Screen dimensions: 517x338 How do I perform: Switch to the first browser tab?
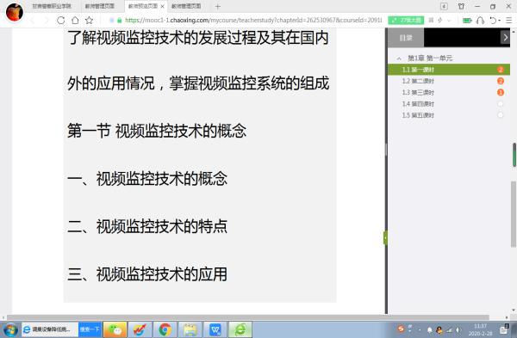(52, 6)
